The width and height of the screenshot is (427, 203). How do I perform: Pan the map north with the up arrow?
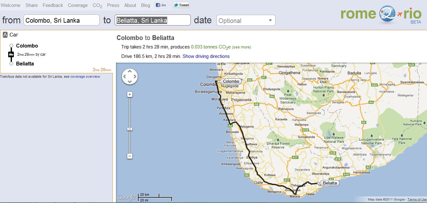pos(129,71)
